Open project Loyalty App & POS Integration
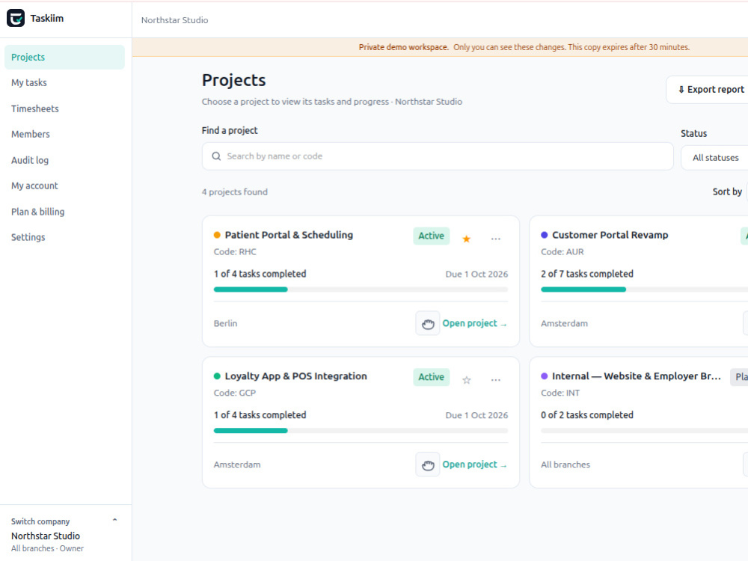 point(474,465)
